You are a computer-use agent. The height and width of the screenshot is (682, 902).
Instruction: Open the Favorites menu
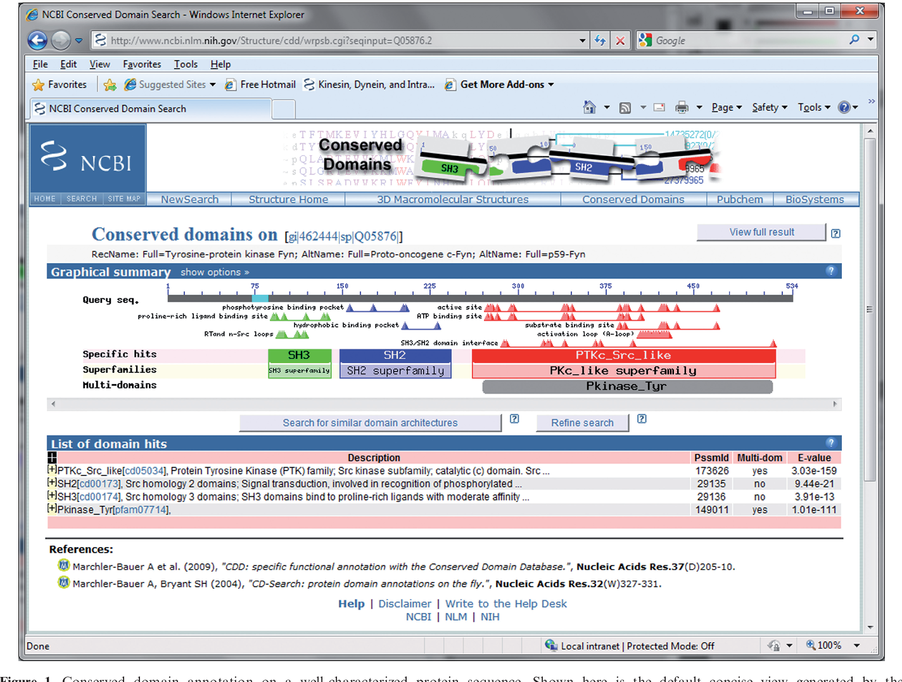pyautogui.click(x=142, y=64)
